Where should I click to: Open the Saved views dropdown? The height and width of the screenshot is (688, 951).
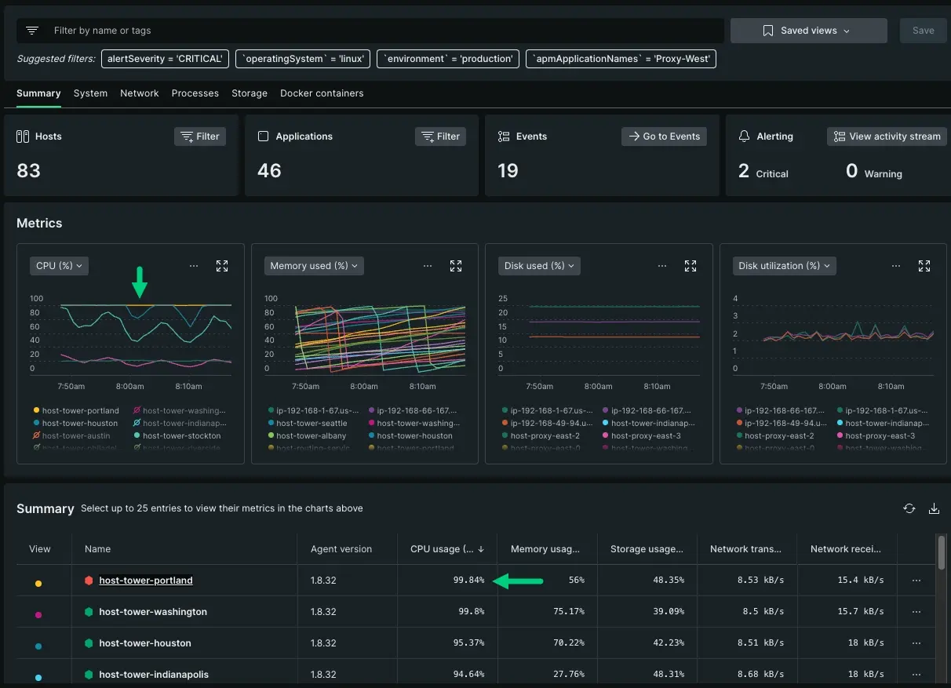coord(808,31)
